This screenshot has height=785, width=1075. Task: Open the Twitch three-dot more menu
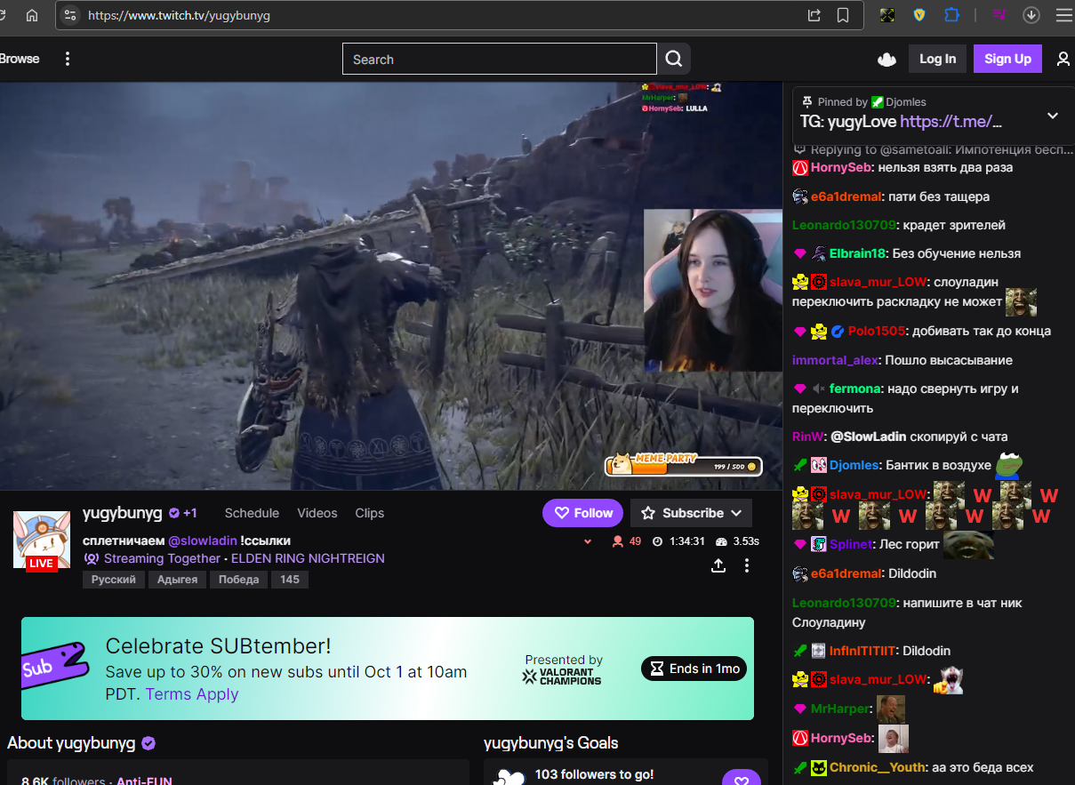pyautogui.click(x=68, y=59)
